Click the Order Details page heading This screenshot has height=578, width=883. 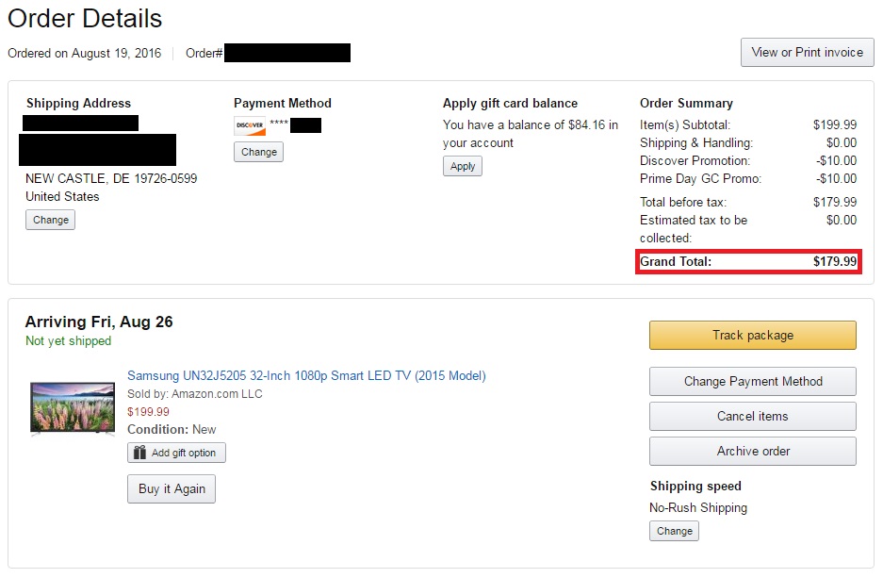click(x=85, y=19)
